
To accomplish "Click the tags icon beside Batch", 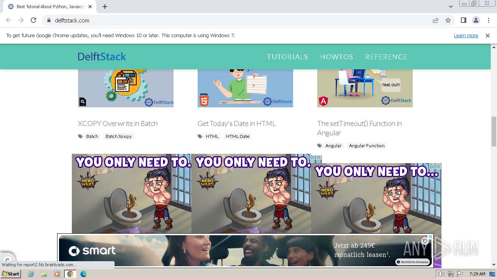I will click(x=80, y=136).
